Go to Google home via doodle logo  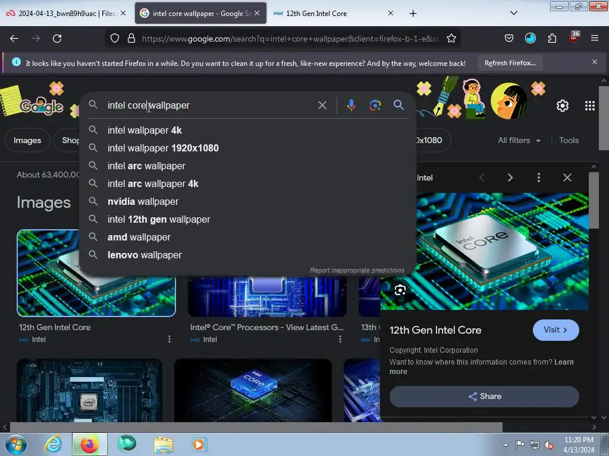(x=42, y=106)
